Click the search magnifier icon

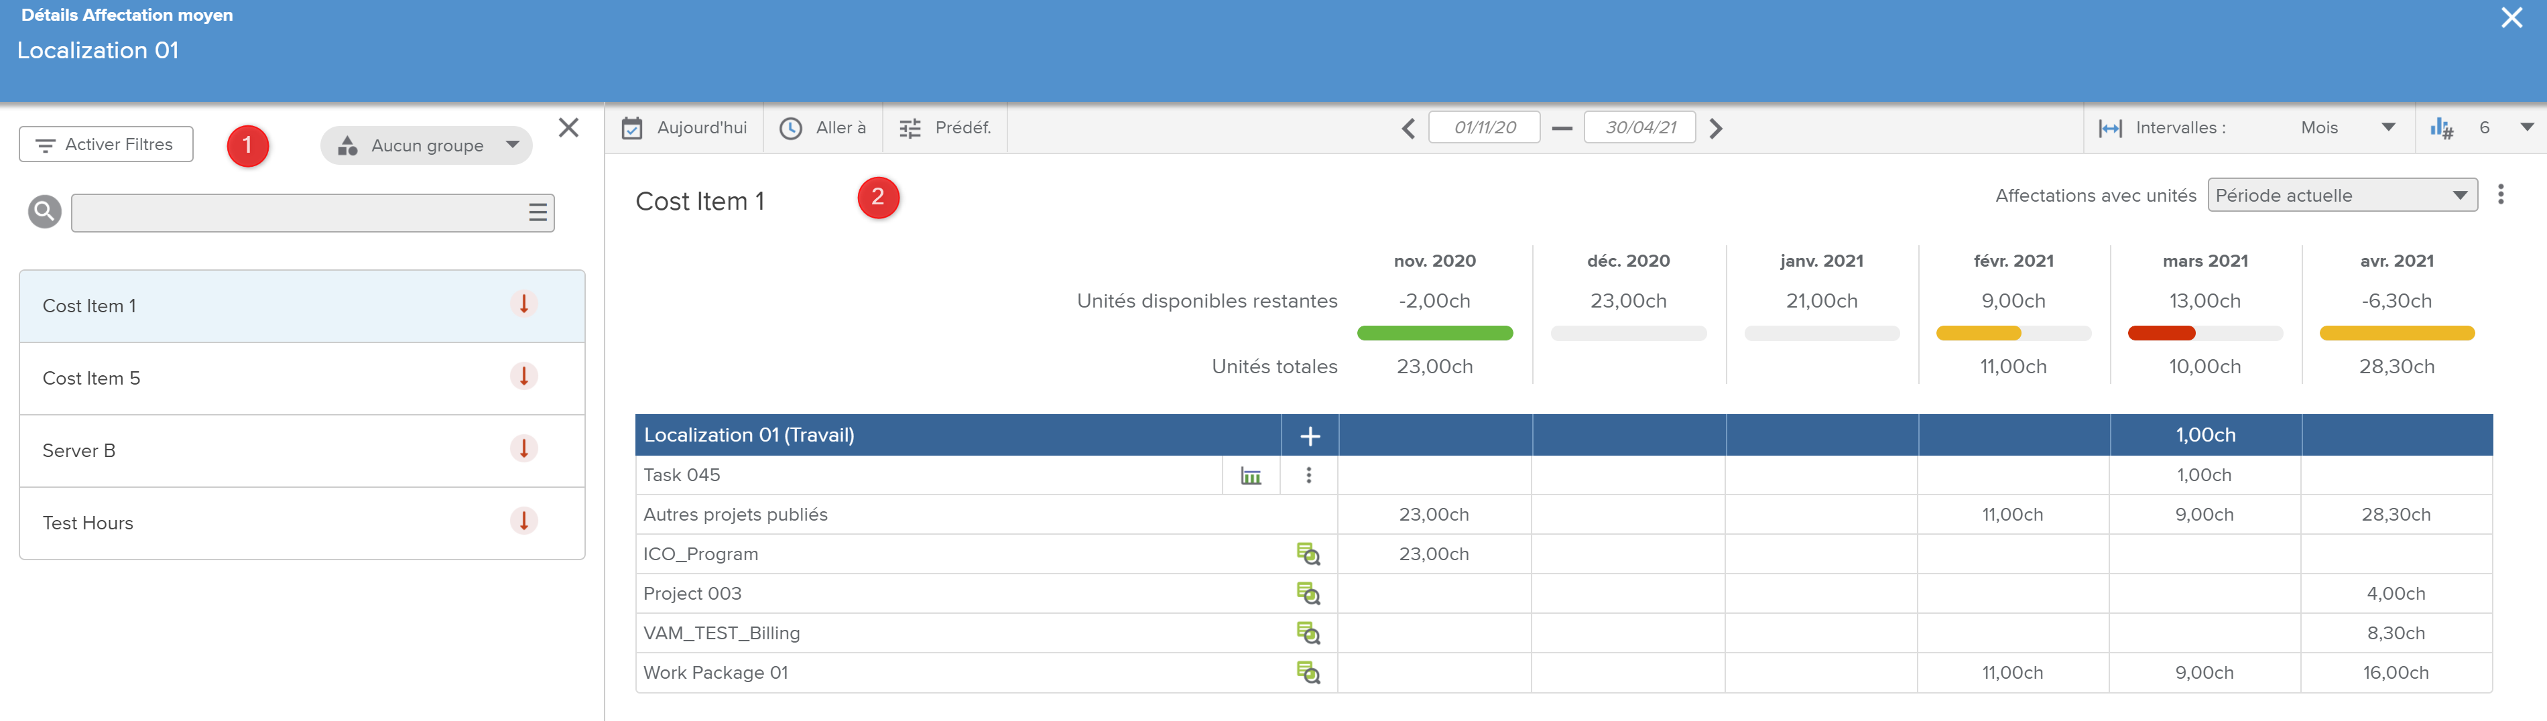click(44, 212)
